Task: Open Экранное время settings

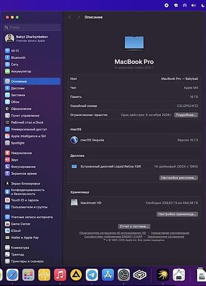Action: (x=32, y=174)
